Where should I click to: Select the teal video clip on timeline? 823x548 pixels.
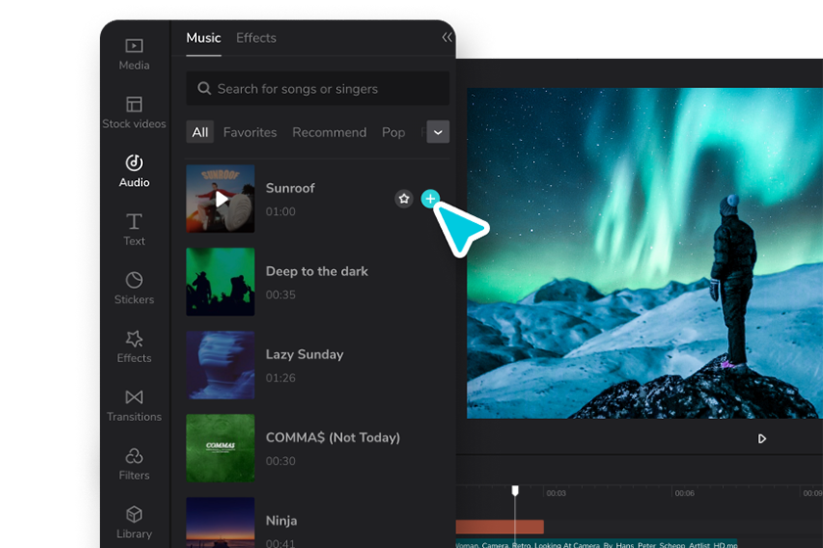click(597, 544)
